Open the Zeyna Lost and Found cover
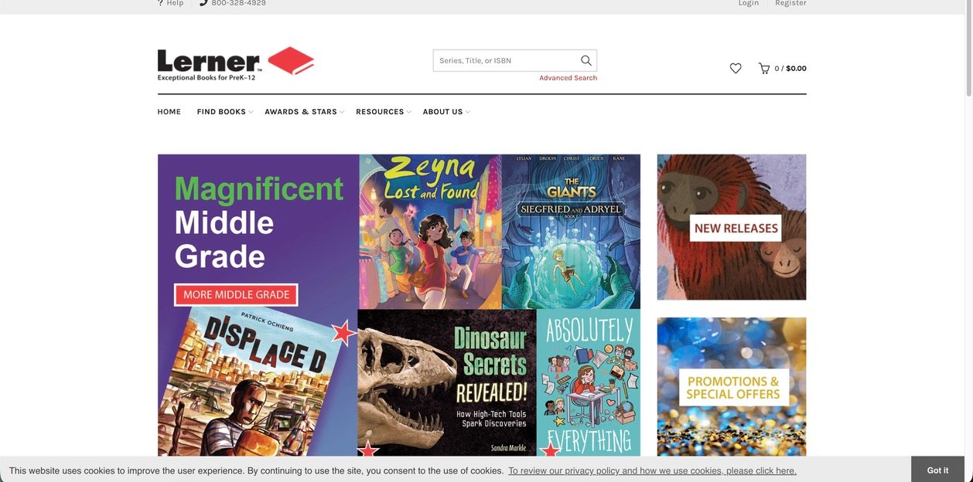The width and height of the screenshot is (973, 482). pyautogui.click(x=430, y=231)
